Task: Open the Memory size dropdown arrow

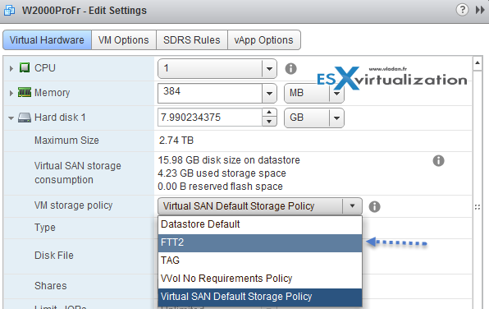Action: click(269, 93)
